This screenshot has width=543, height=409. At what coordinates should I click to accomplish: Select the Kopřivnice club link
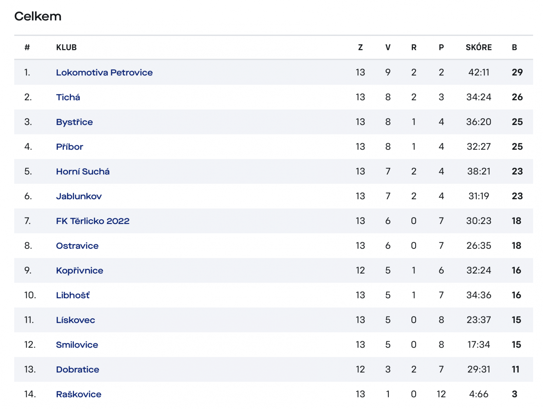79,271
